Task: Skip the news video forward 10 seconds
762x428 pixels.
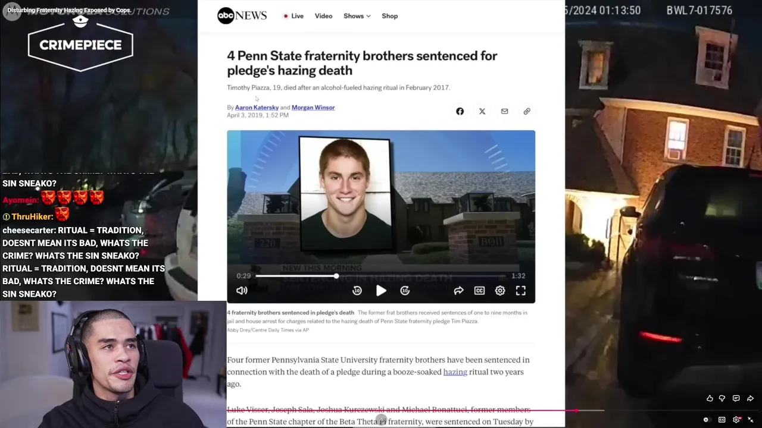Action: point(405,291)
